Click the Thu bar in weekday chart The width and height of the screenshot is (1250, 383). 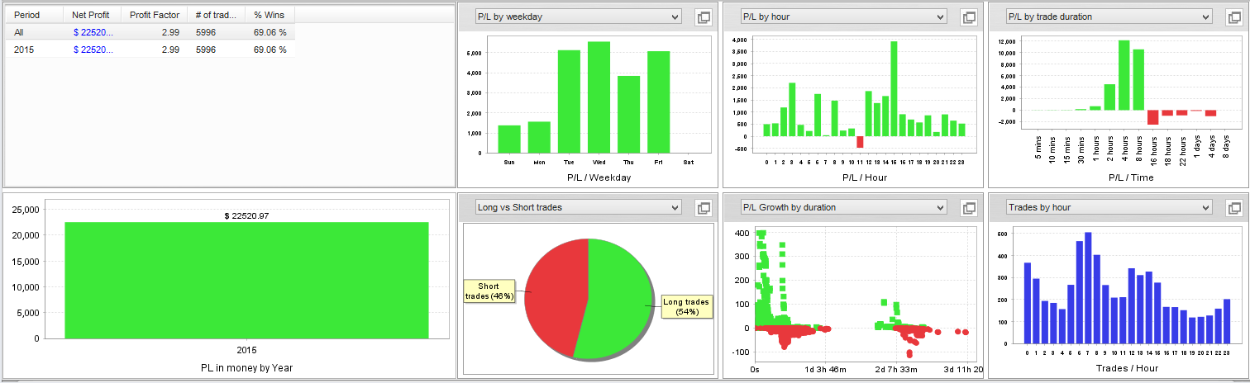[628, 115]
